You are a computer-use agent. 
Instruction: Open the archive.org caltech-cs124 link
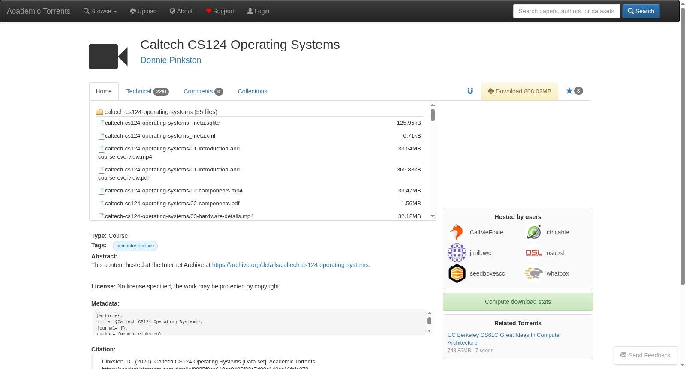290,265
